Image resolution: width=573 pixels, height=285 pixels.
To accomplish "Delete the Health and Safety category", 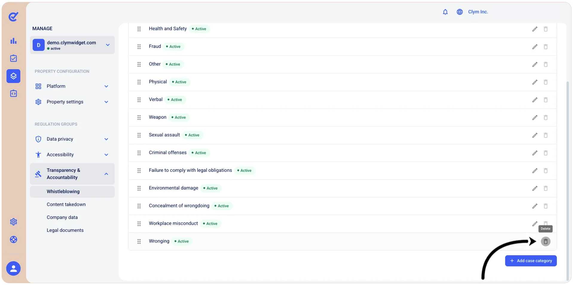I will [546, 29].
